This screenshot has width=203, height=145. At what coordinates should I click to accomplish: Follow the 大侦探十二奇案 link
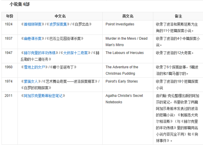[x=75, y=53]
